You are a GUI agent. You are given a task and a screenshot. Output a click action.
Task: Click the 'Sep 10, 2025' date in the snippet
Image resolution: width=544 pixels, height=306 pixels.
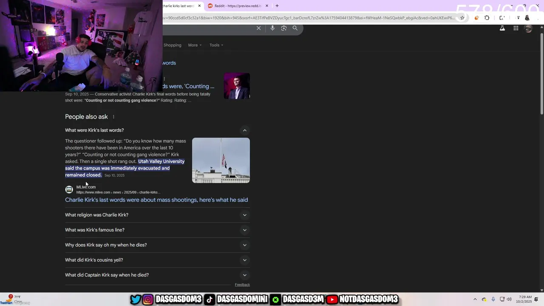[114, 176]
